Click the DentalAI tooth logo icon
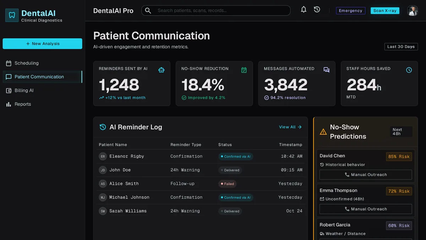This screenshot has height=240, width=426. tap(12, 15)
